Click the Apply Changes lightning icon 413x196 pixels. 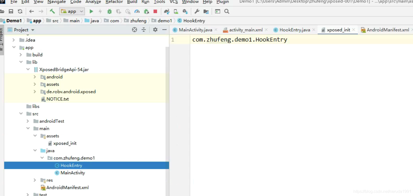(x=100, y=11)
